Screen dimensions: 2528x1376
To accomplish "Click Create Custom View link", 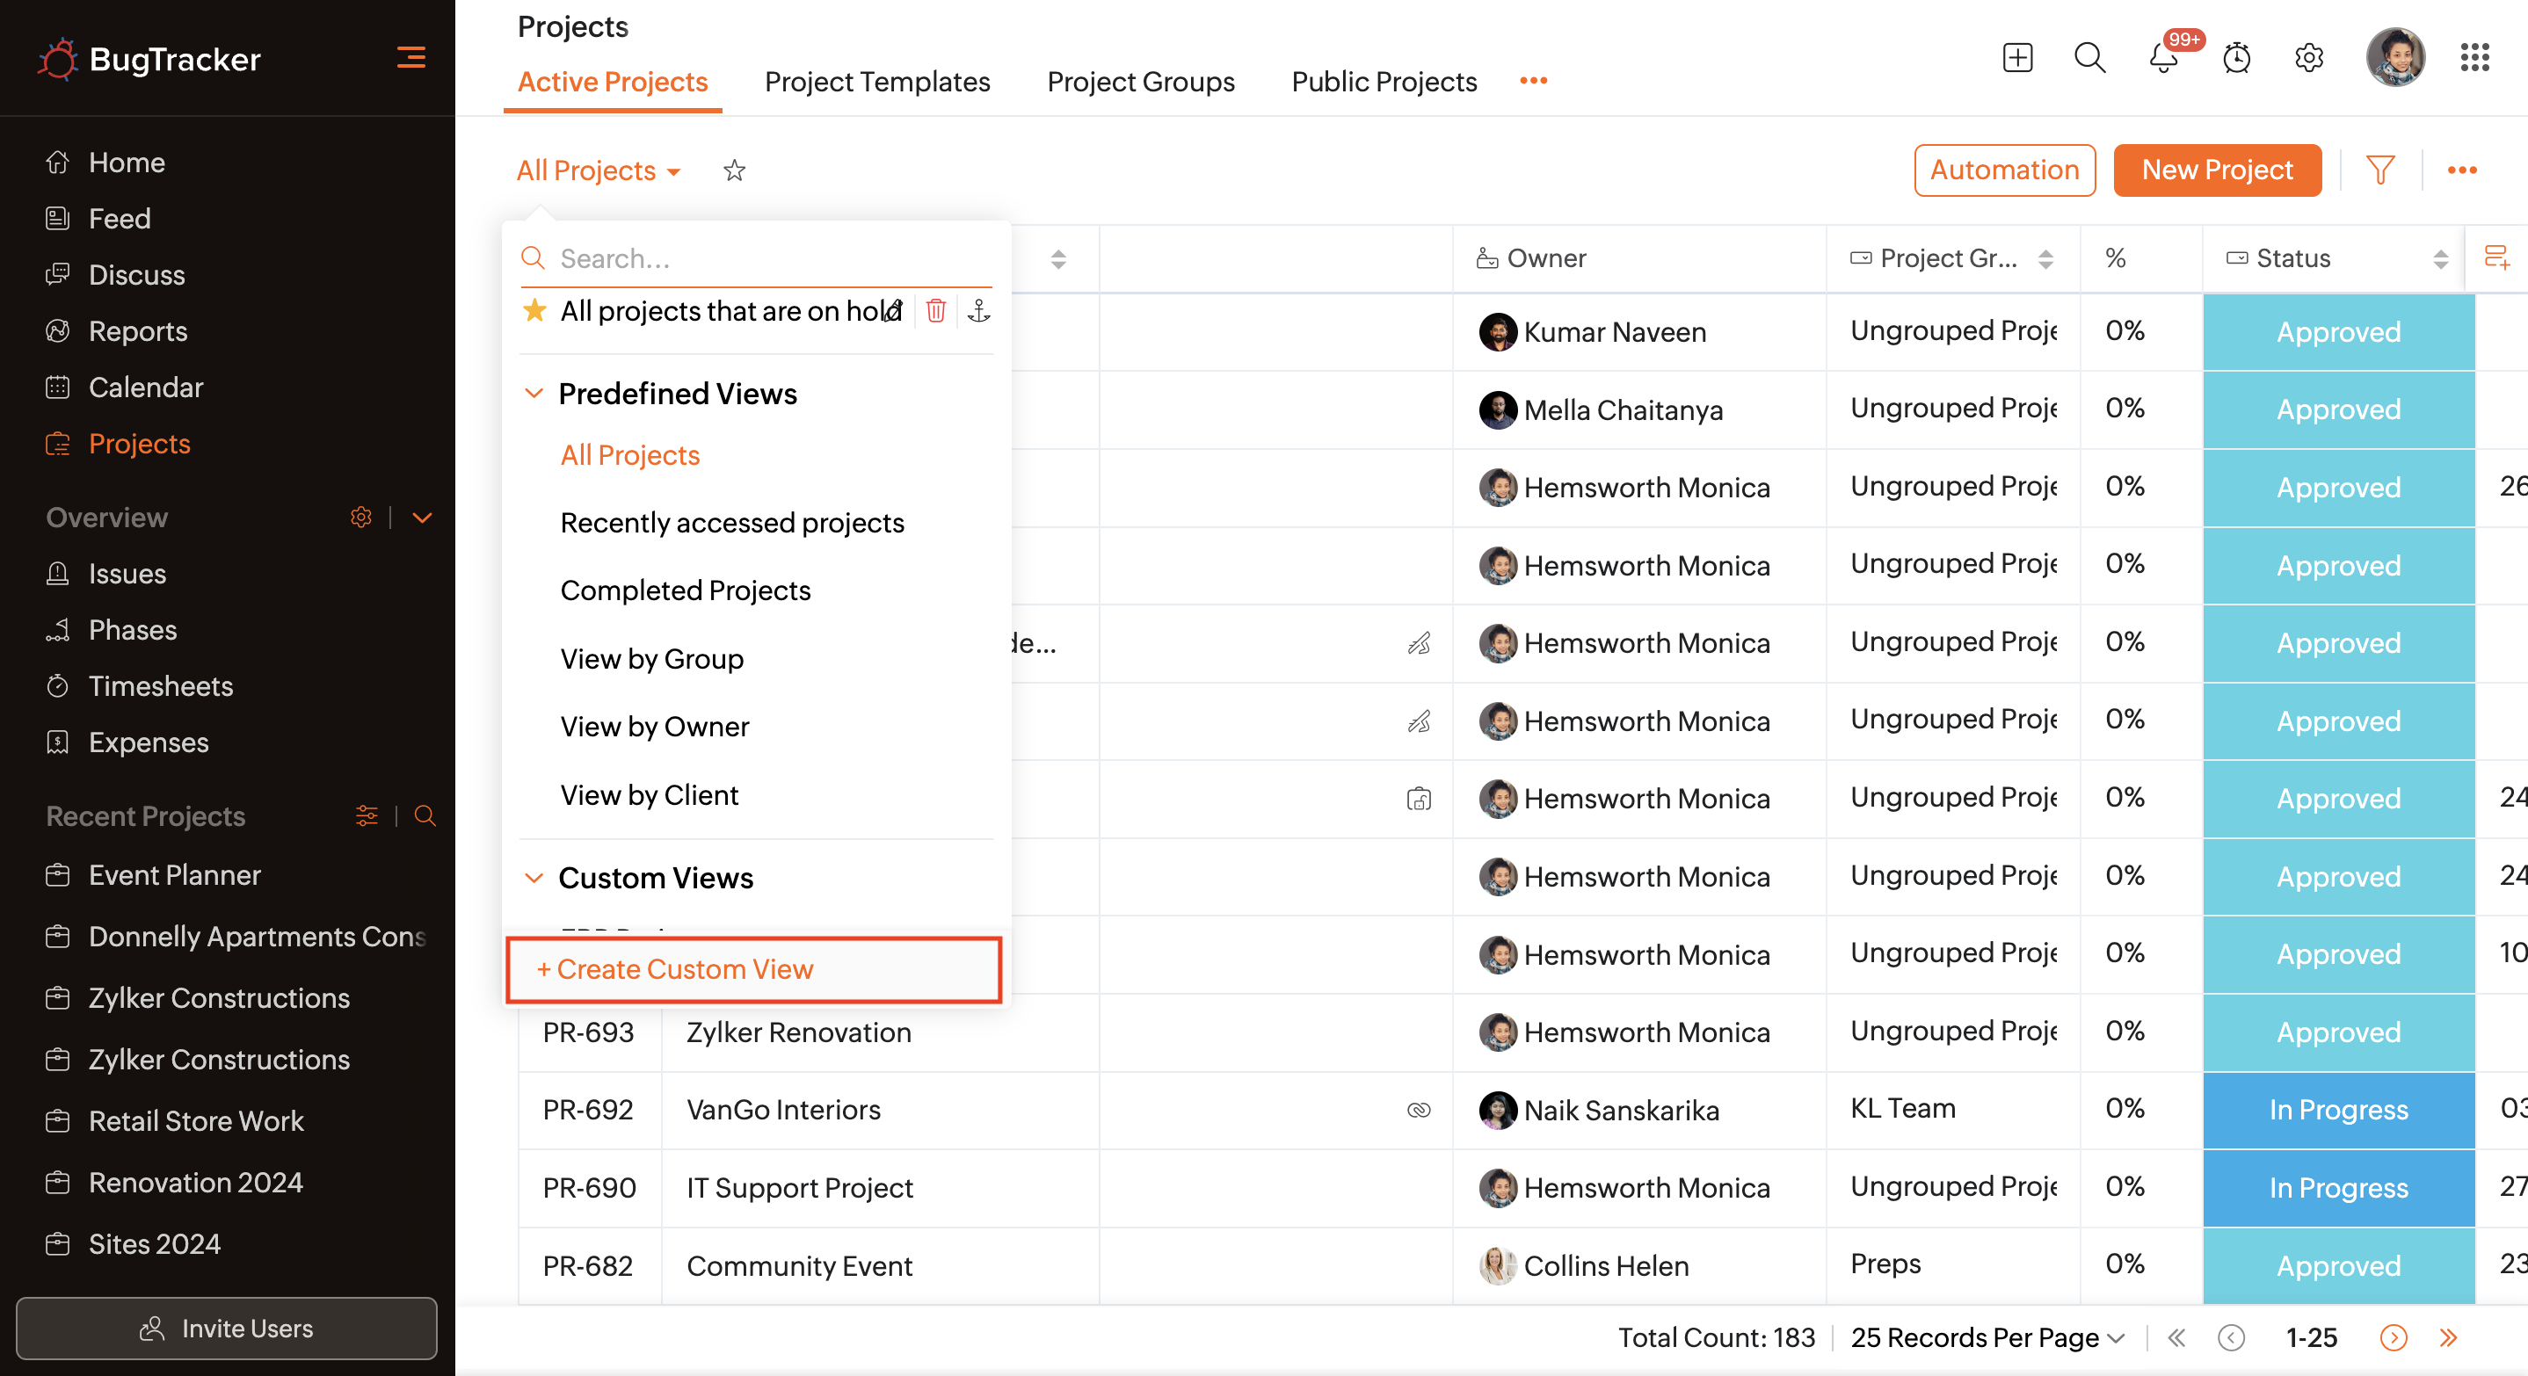I will 675,969.
